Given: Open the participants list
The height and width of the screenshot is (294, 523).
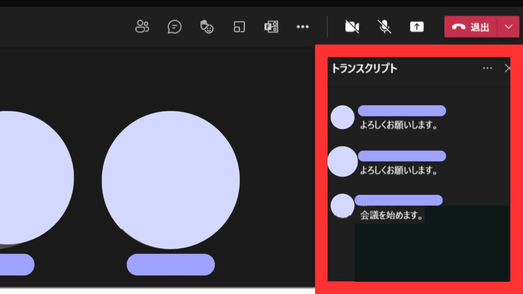Looking at the screenshot, I should tap(142, 27).
